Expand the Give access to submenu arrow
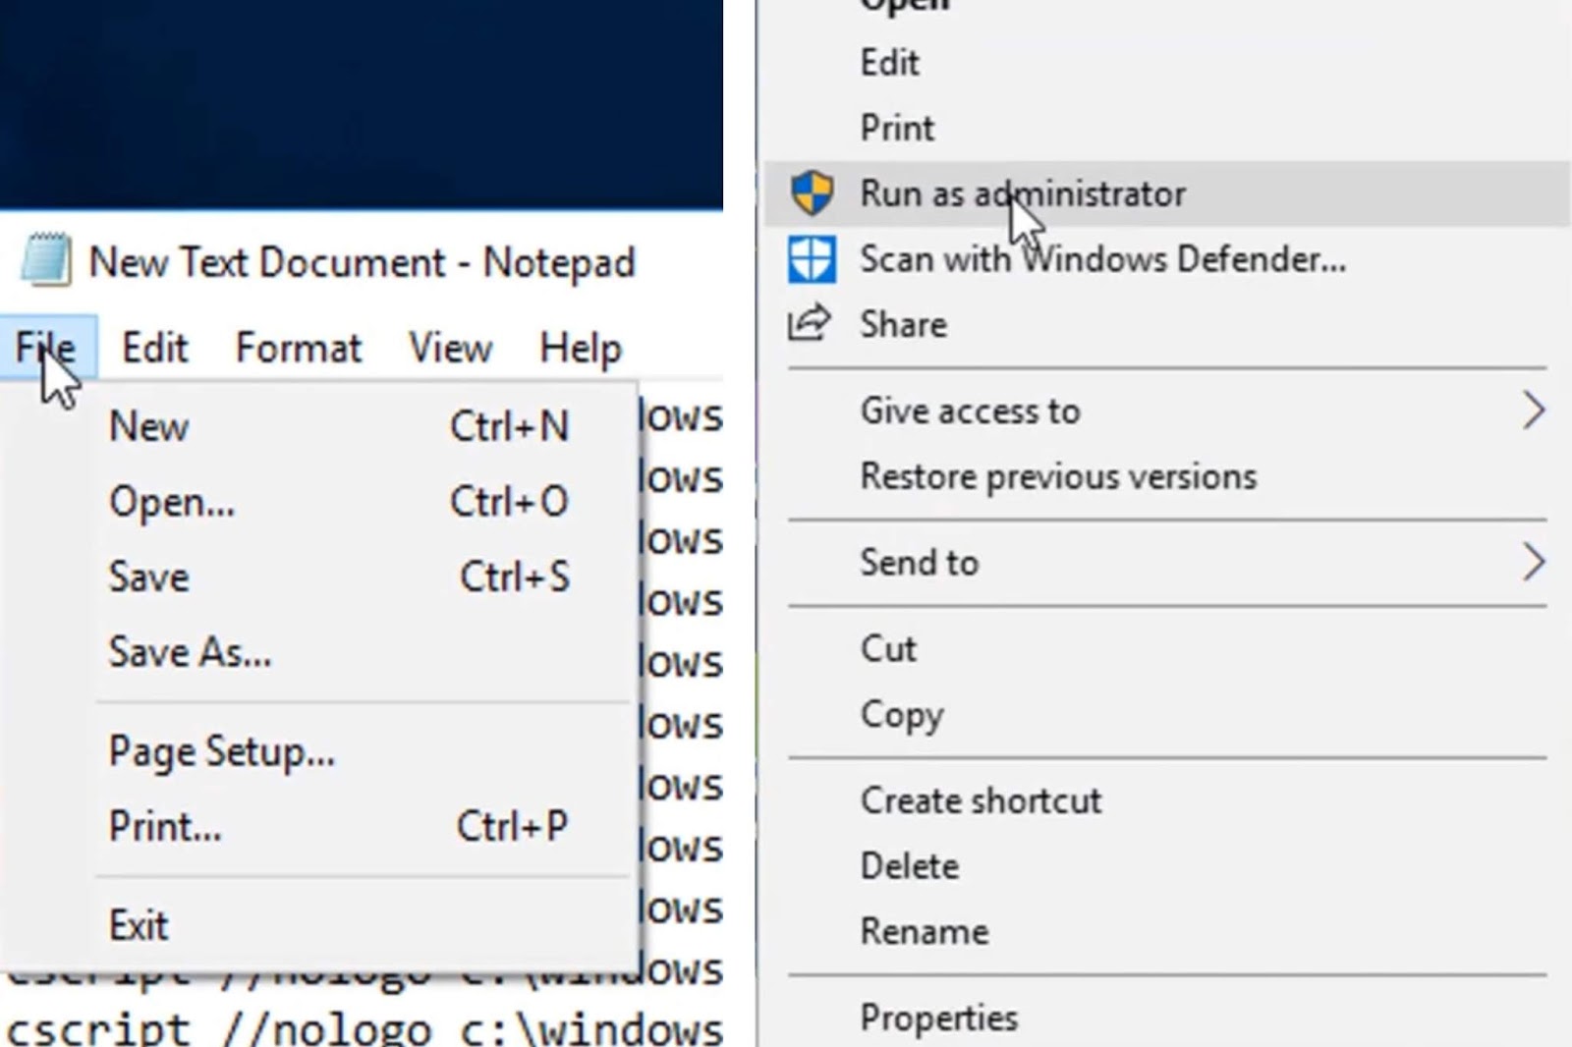 pyautogui.click(x=1534, y=411)
